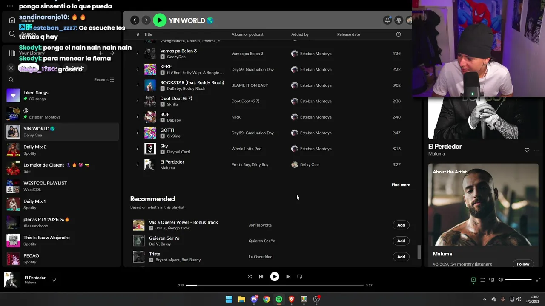Skip to the next track
This screenshot has height=306, width=545.
288,276
